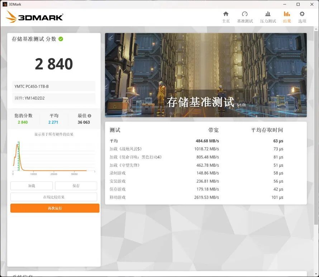Click the 安装游戏 row label
Image resolution: width=319 pixels, height=277 pixels.
click(x=118, y=181)
